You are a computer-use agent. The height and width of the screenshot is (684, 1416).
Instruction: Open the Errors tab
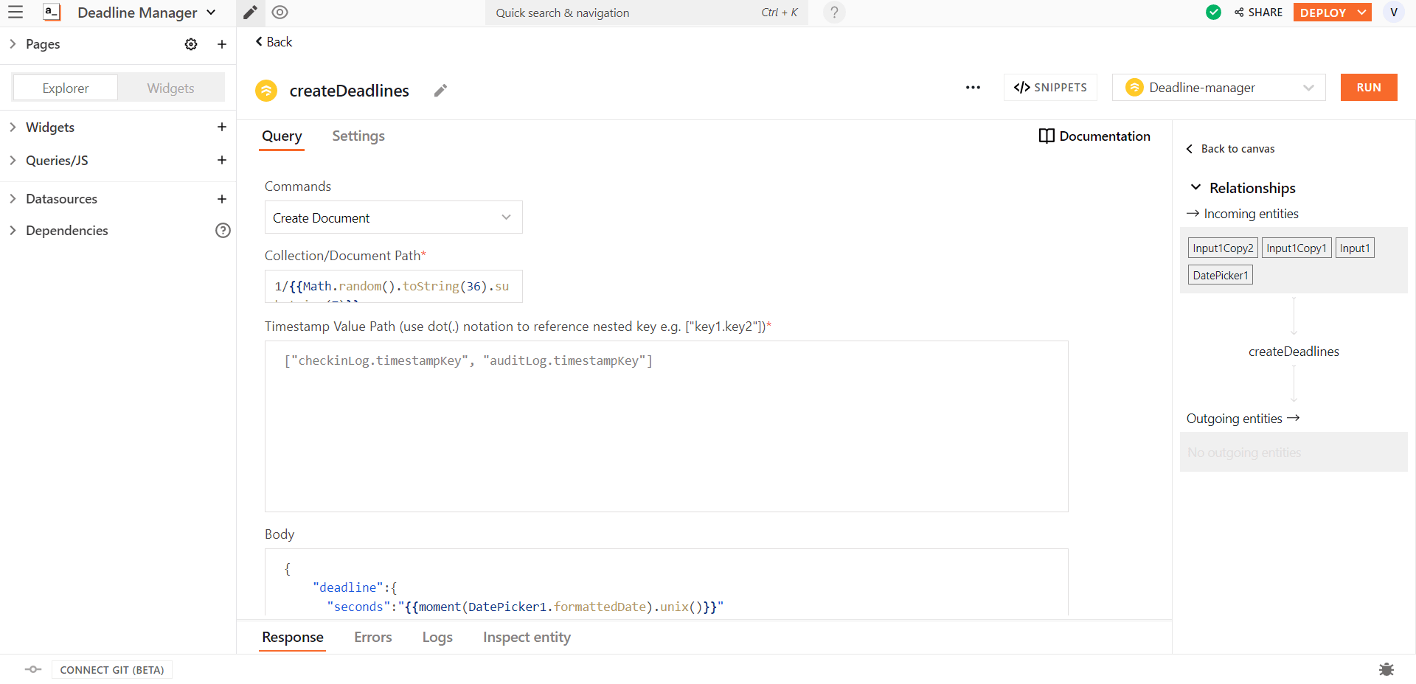click(372, 638)
